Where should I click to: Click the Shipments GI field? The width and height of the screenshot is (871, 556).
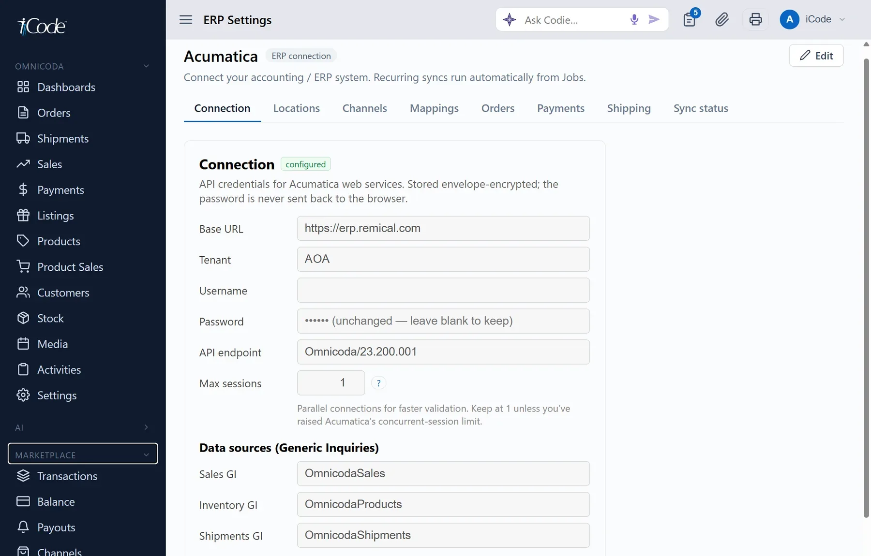443,535
